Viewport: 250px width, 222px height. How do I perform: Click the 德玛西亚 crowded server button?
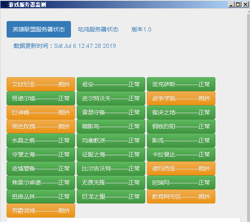tap(181, 168)
